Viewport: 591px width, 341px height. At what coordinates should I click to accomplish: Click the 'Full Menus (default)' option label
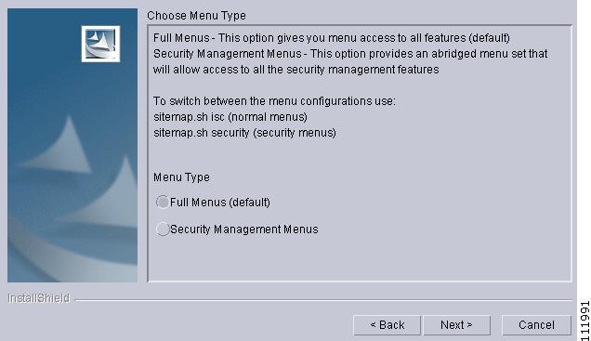coord(219,203)
